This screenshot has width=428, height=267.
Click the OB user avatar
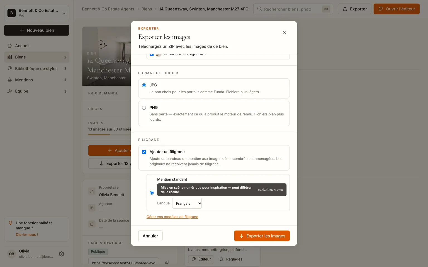tap(12, 254)
